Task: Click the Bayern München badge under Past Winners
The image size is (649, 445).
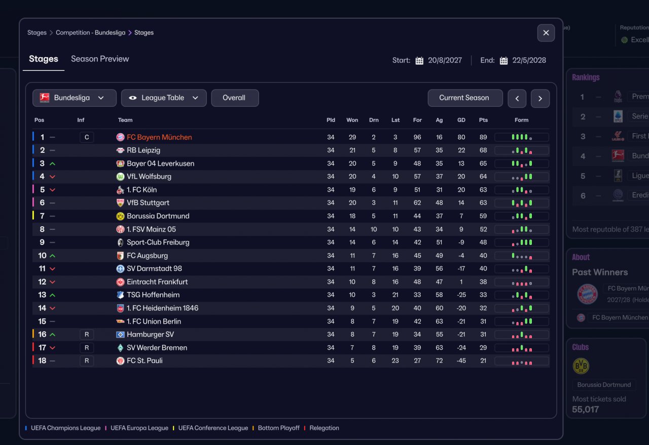Action: point(588,294)
